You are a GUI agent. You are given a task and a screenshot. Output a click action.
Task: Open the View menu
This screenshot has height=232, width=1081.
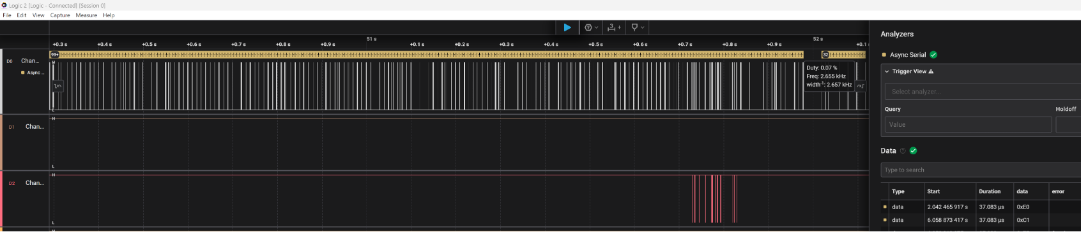[x=38, y=15]
